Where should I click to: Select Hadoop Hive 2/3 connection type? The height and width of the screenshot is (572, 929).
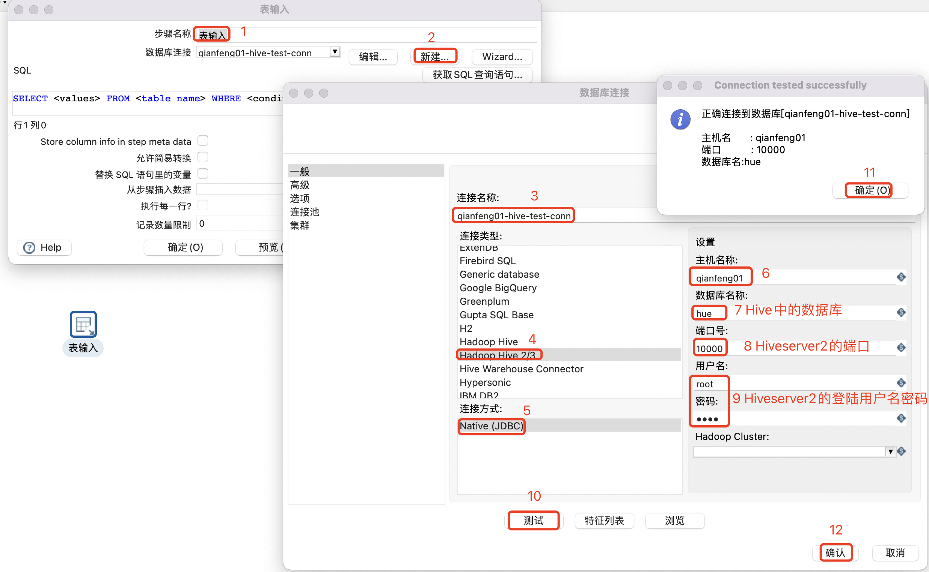[497, 355]
